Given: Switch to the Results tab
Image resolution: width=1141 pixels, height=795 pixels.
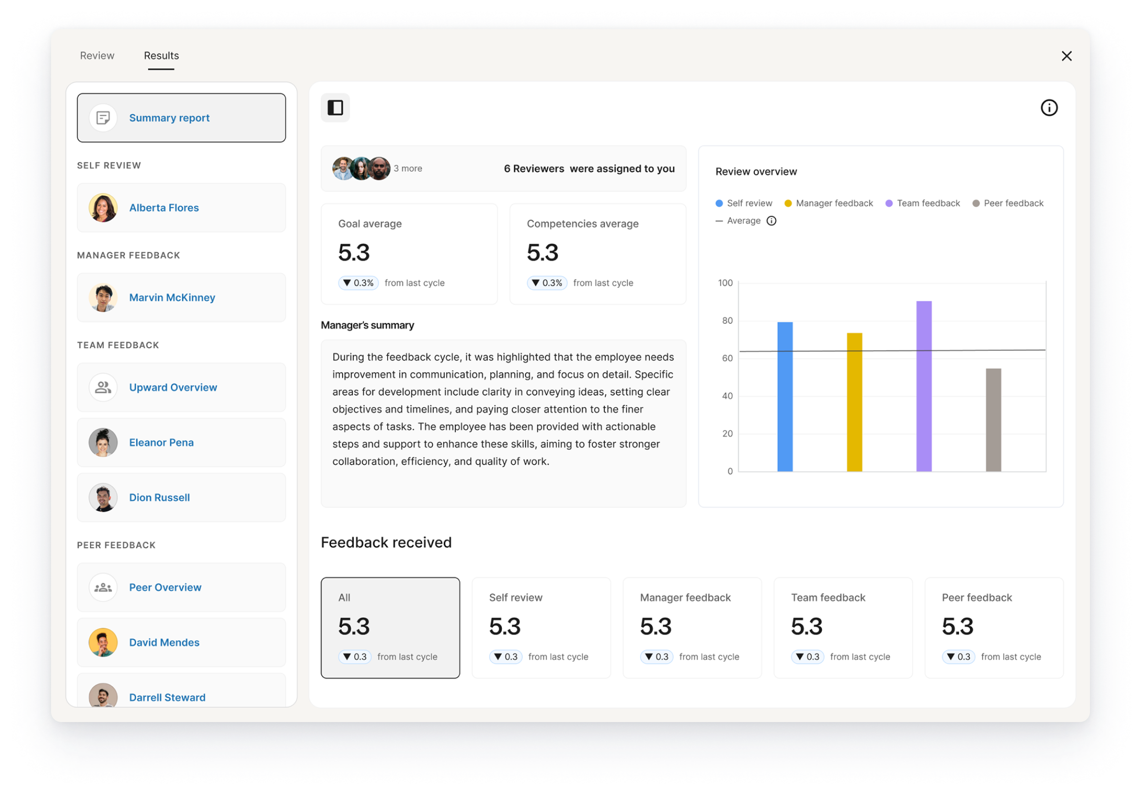Looking at the screenshot, I should (x=160, y=55).
